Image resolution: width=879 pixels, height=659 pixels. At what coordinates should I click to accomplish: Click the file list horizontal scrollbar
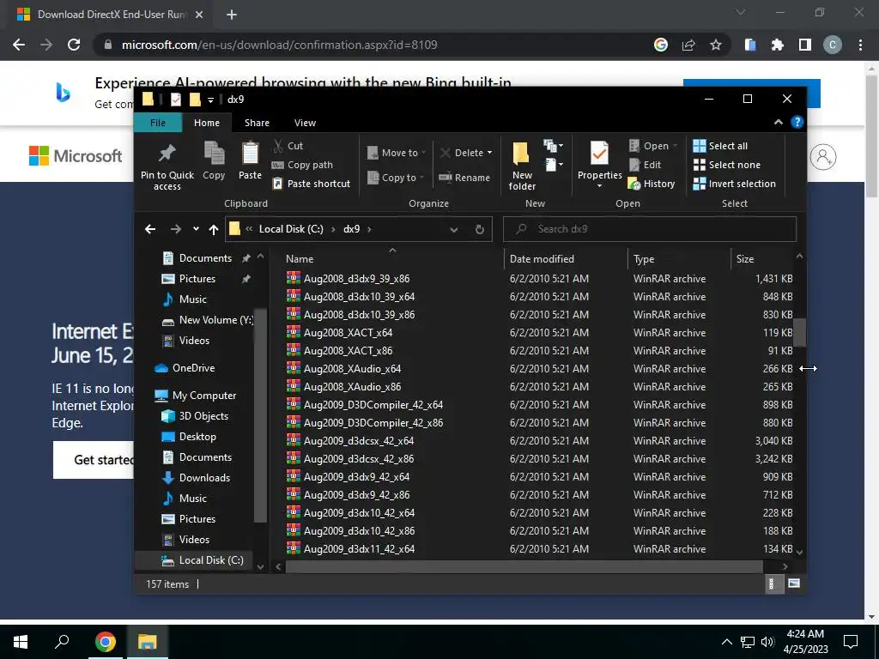(524, 566)
